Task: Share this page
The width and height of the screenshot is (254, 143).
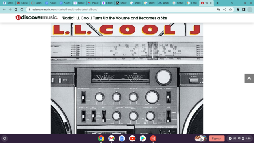Action: (225, 10)
